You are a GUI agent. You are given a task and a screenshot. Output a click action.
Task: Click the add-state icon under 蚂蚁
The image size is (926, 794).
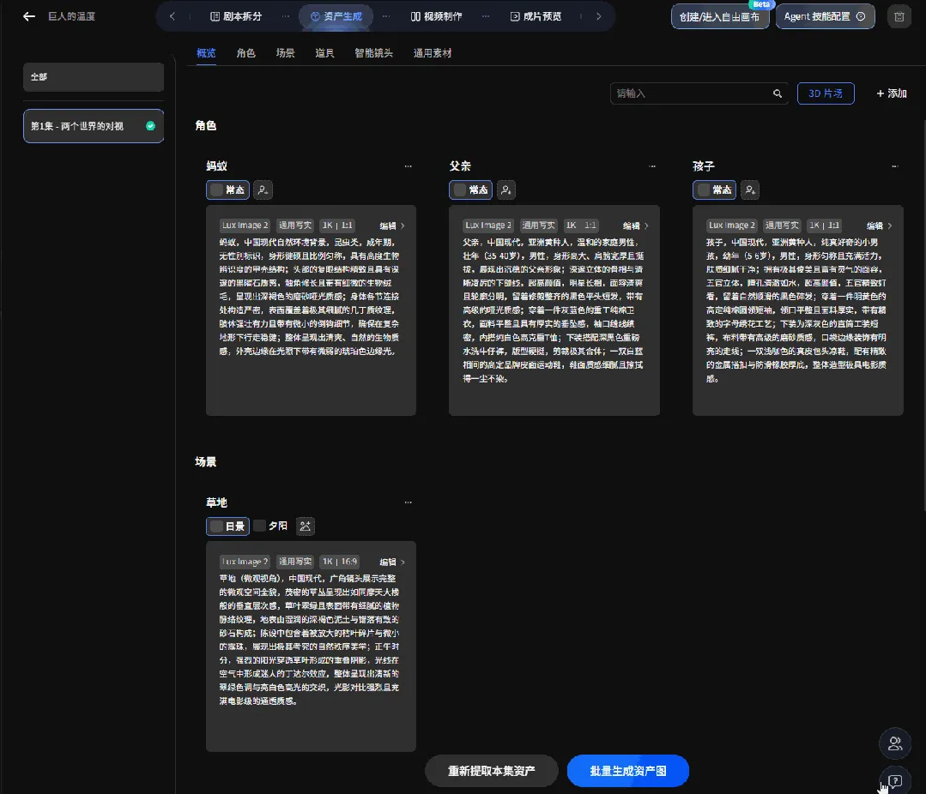tap(263, 190)
